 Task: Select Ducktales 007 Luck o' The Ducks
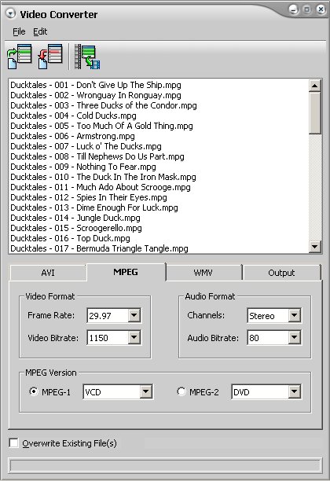point(86,146)
